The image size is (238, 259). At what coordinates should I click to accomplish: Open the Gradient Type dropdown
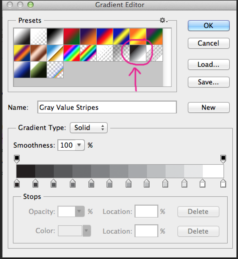88,128
